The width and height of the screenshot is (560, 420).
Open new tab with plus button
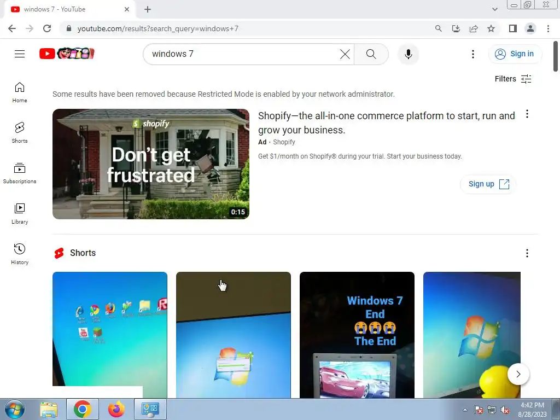[x=148, y=9]
